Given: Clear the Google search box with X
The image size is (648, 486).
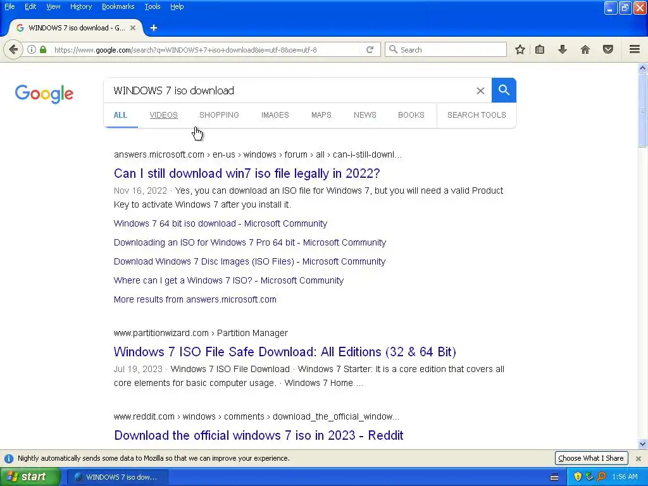Looking at the screenshot, I should coord(480,90).
